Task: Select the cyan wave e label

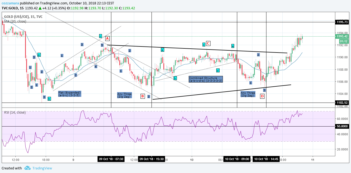Action: [233, 46]
